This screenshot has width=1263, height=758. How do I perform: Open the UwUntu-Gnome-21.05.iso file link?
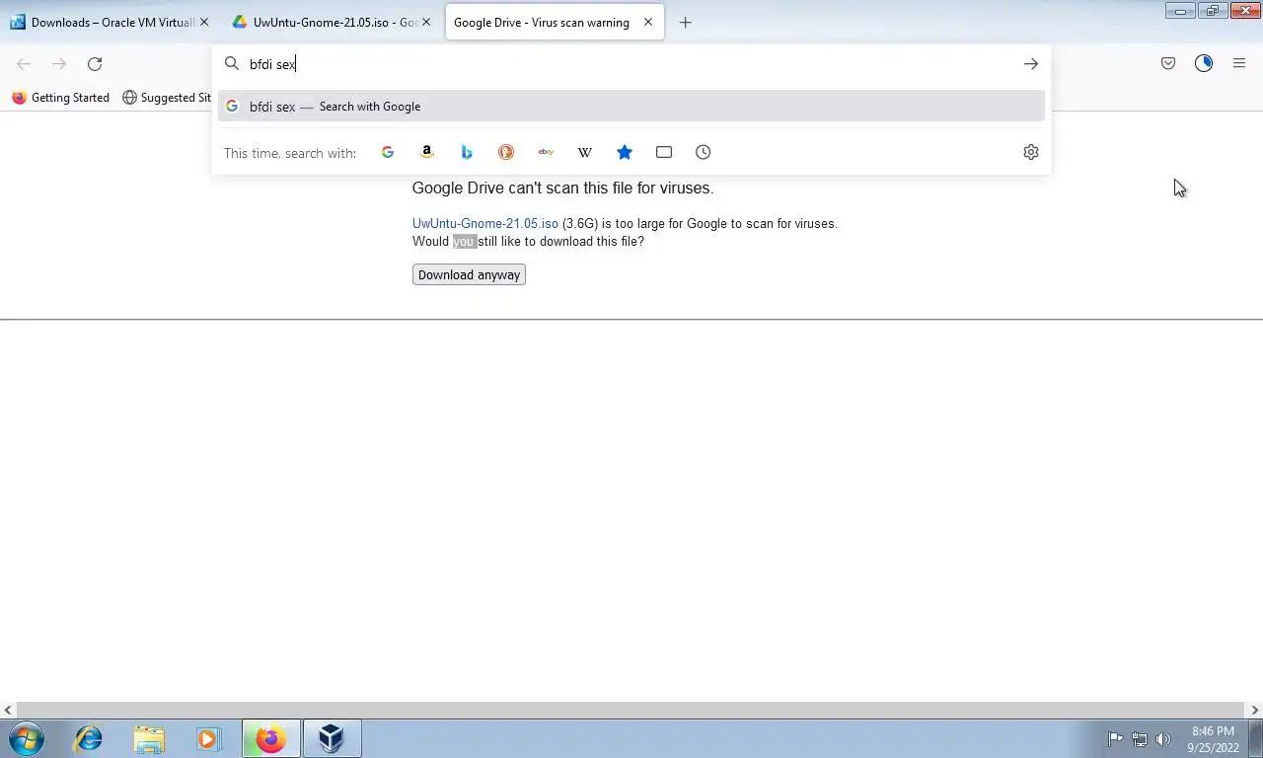(x=485, y=224)
